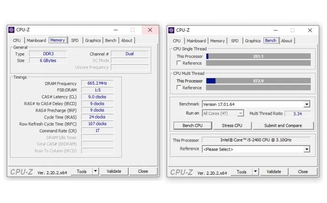327x203 pixels.
Task: Click the Stress CPU button
Action: point(232,126)
